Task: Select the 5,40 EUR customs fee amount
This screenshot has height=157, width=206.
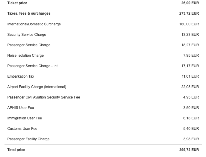Action: coord(191,129)
